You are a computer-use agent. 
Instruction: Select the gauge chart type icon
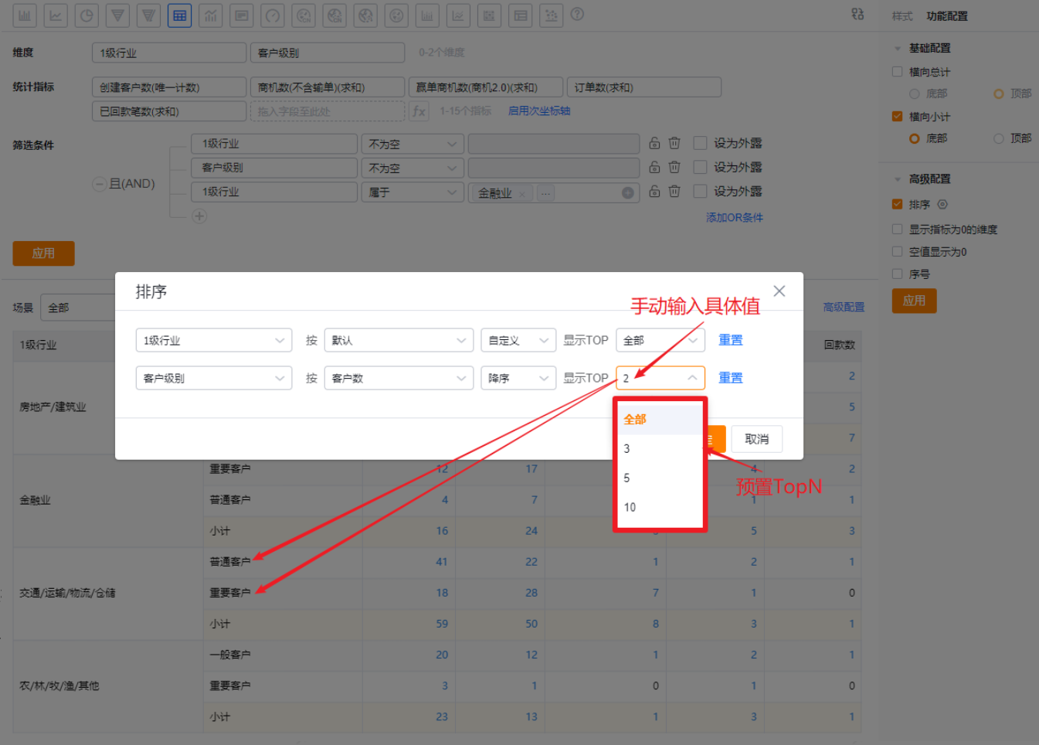[272, 15]
